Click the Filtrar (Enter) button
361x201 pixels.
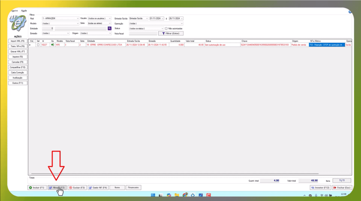coord(171,33)
